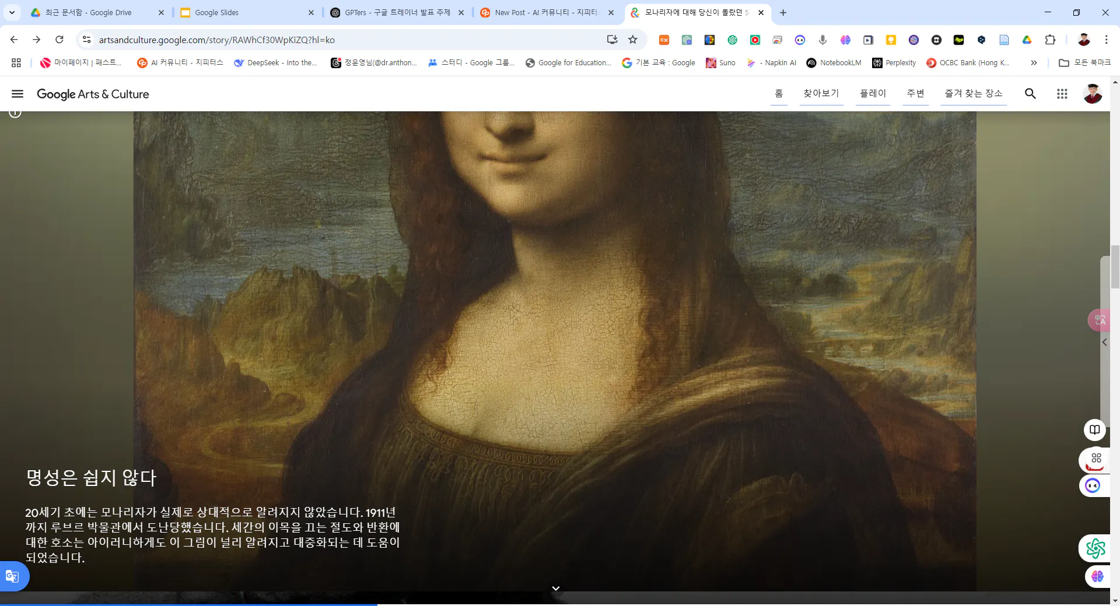Click the orange EX extension icon

tap(664, 40)
